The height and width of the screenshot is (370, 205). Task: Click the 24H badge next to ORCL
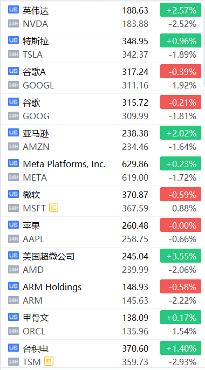(13, 331)
